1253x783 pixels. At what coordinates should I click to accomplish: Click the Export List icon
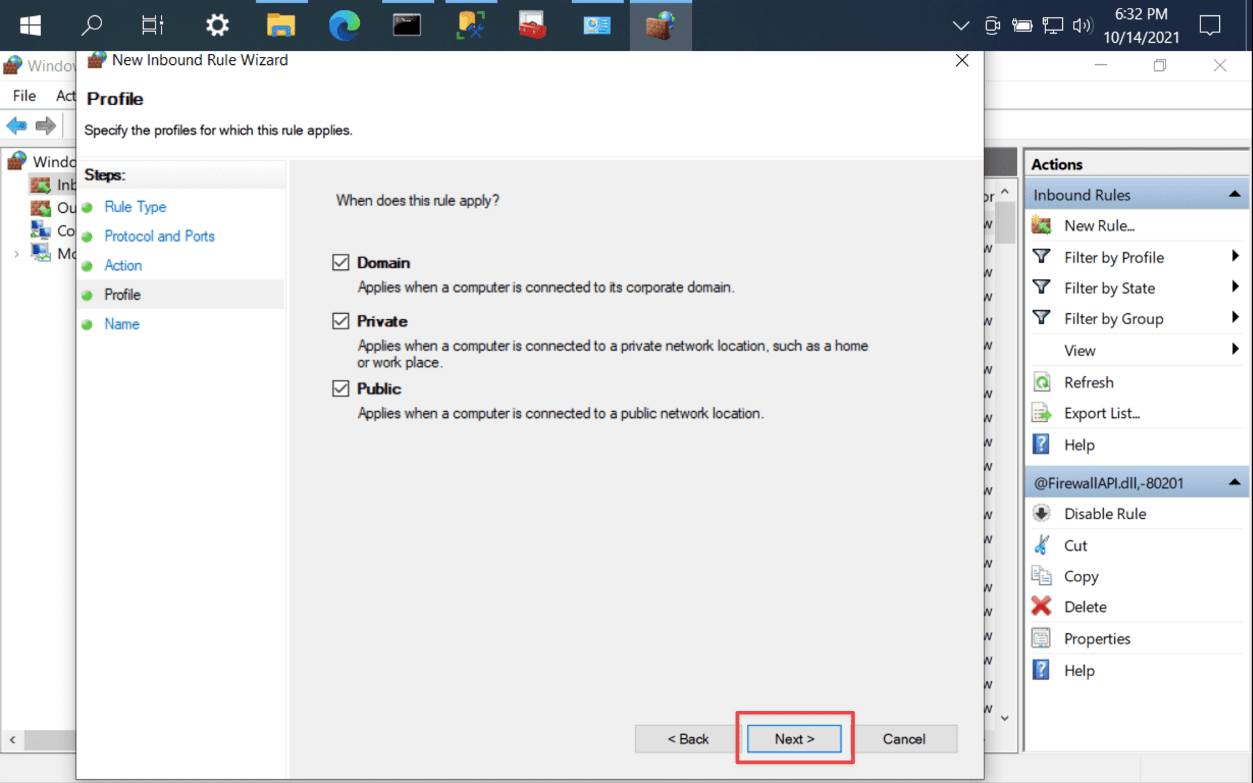(1041, 413)
